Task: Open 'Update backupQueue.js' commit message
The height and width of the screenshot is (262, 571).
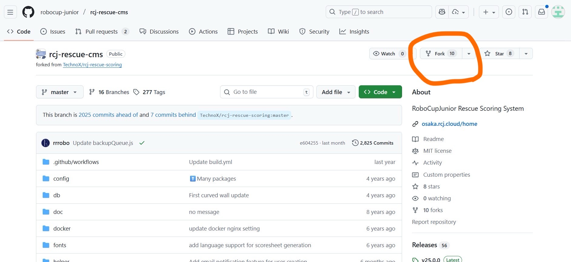Action: pos(103,143)
